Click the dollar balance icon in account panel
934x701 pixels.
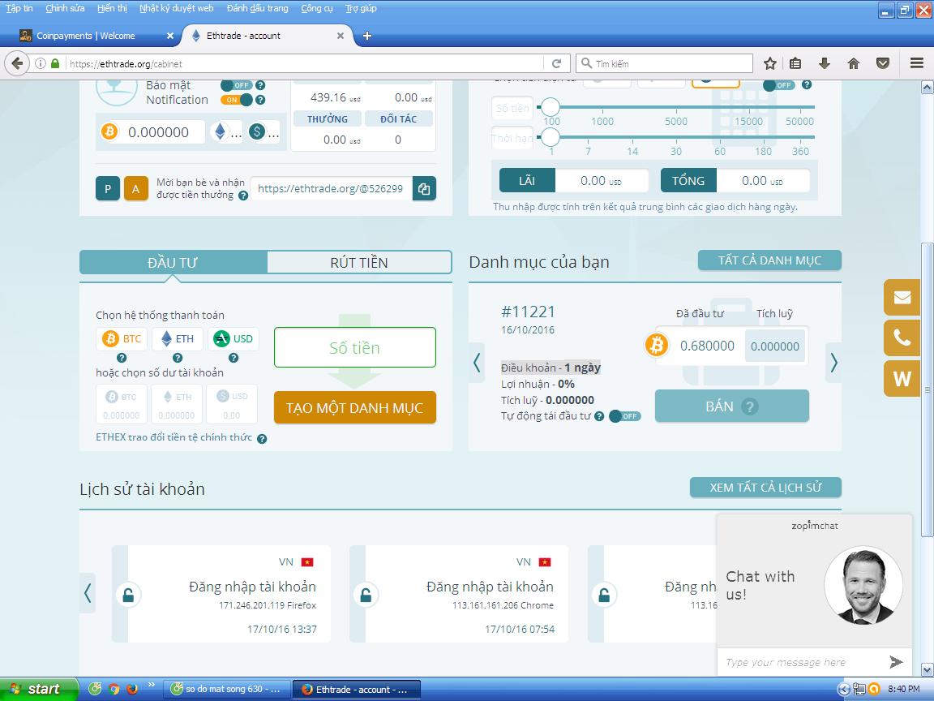[x=257, y=131]
